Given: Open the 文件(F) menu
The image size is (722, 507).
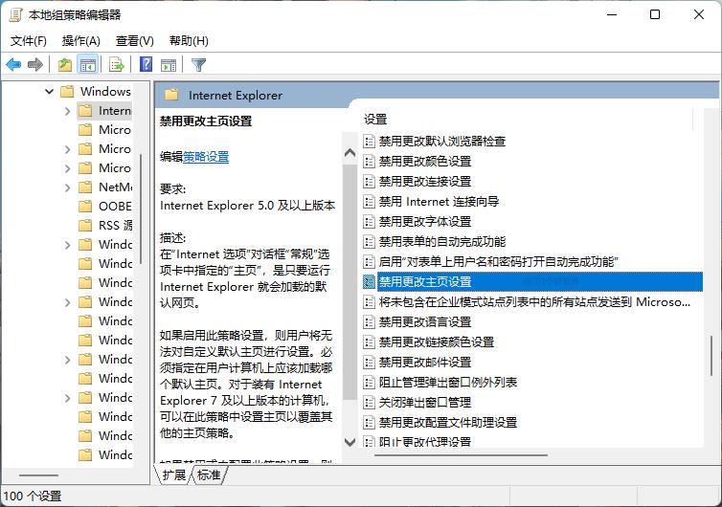Looking at the screenshot, I should pyautogui.click(x=29, y=41).
